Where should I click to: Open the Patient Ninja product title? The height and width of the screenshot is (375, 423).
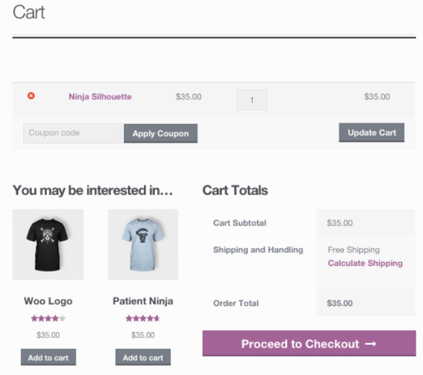point(143,301)
